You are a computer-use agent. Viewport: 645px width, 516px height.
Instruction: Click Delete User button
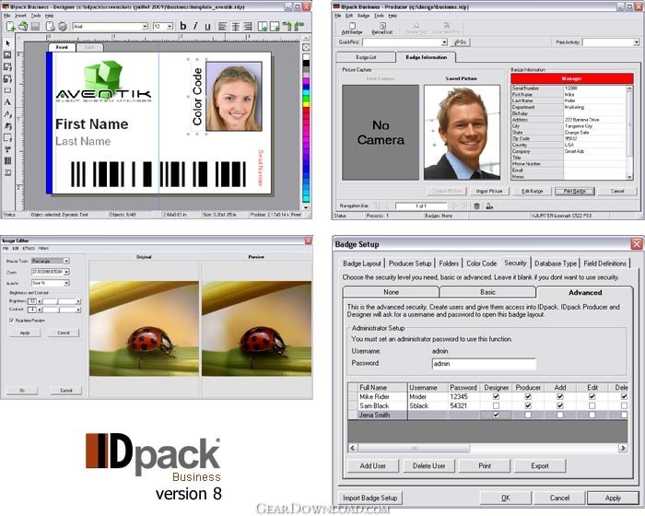coord(428,466)
